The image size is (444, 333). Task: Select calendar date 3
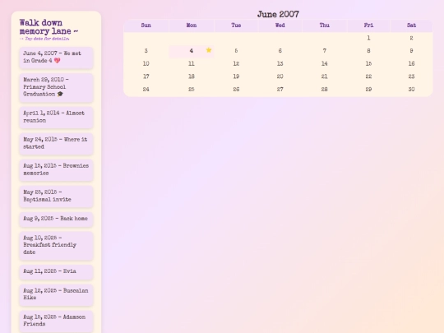tap(146, 51)
